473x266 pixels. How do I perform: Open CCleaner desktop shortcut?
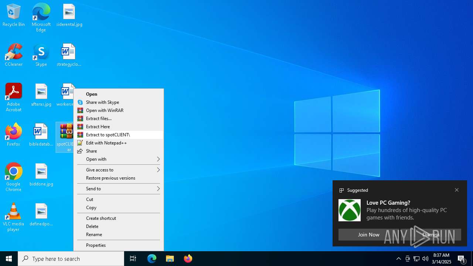[x=14, y=55]
